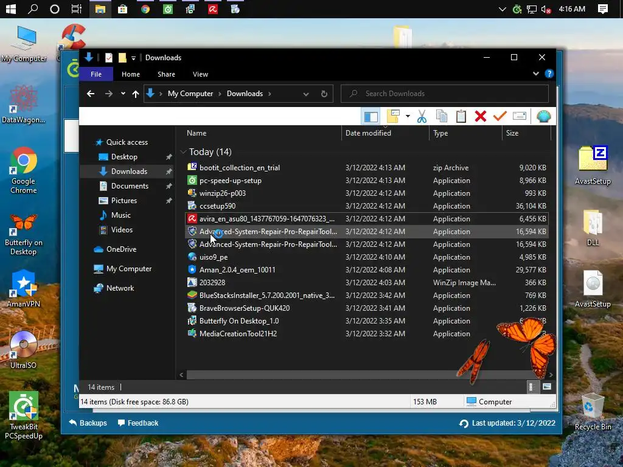The height and width of the screenshot is (467, 623).
Task: Go back with the left arrow button
Action: click(91, 94)
